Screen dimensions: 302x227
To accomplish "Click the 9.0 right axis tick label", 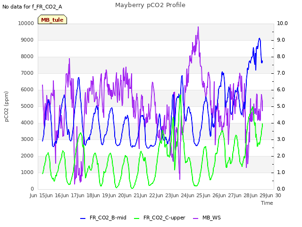I will (281, 40).
